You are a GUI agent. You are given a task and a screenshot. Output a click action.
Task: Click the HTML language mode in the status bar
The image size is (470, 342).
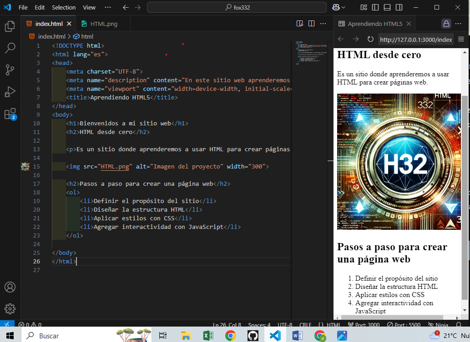pyautogui.click(x=333, y=324)
